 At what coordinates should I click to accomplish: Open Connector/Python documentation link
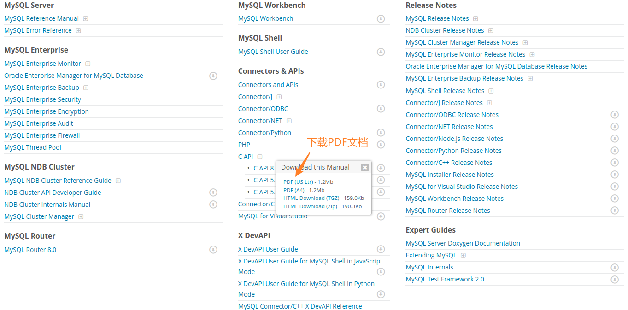264,133
